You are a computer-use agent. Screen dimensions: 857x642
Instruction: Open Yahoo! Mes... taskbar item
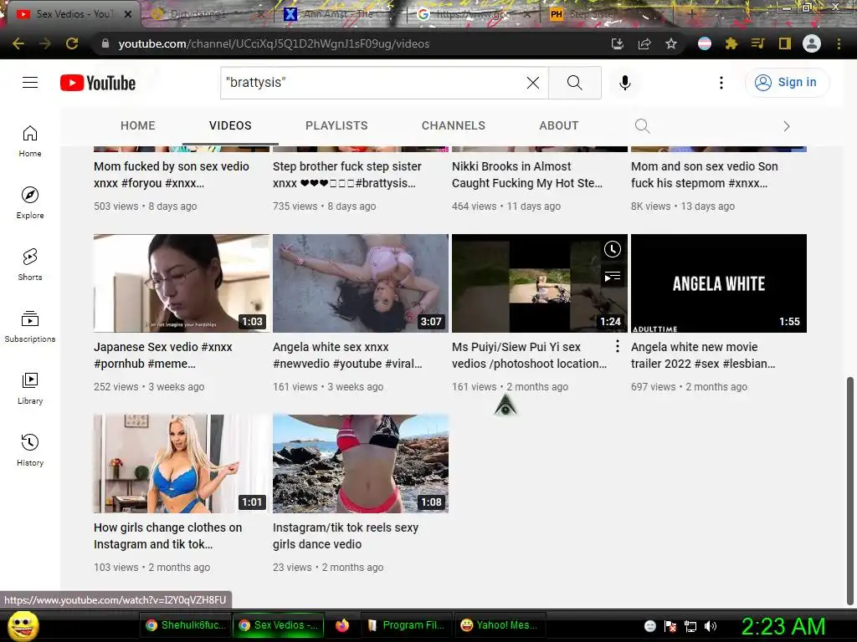tap(500, 625)
